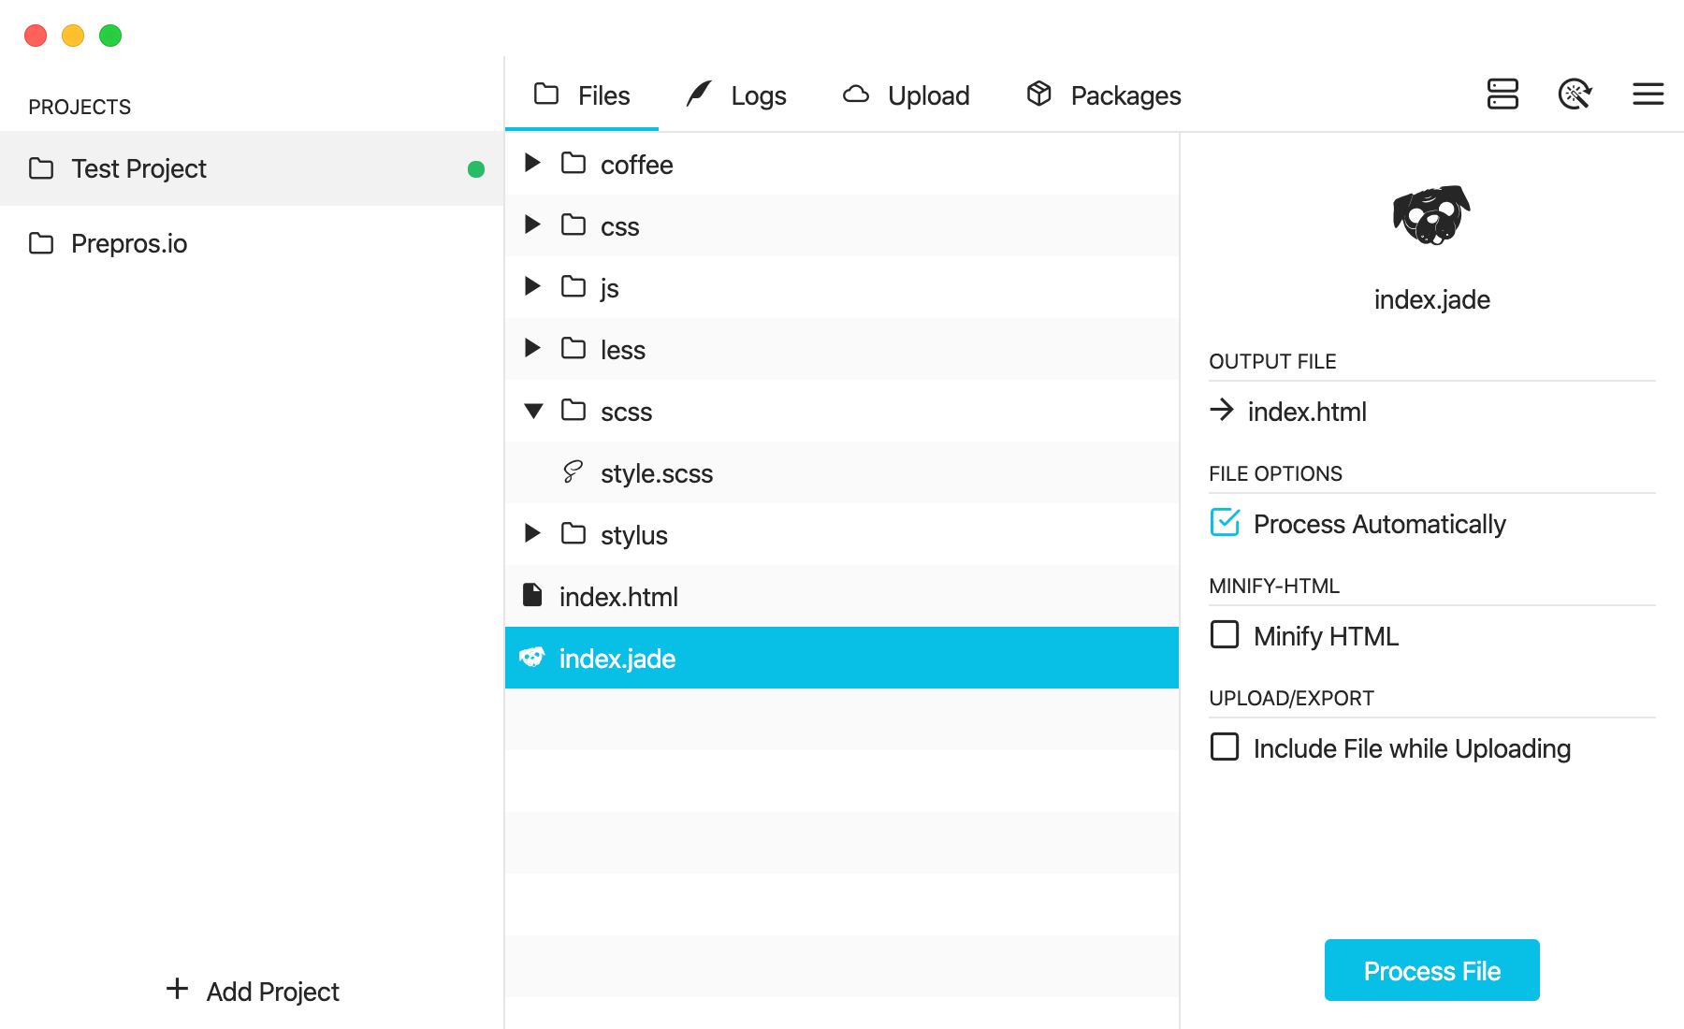Enable the Minify HTML checkbox

point(1225,635)
